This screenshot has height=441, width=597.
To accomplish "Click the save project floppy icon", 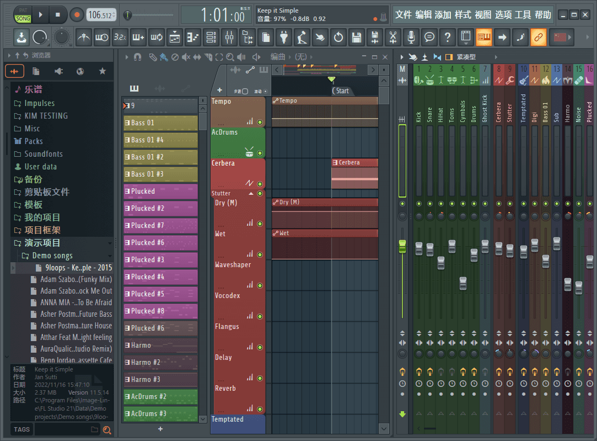I will 356,38.
